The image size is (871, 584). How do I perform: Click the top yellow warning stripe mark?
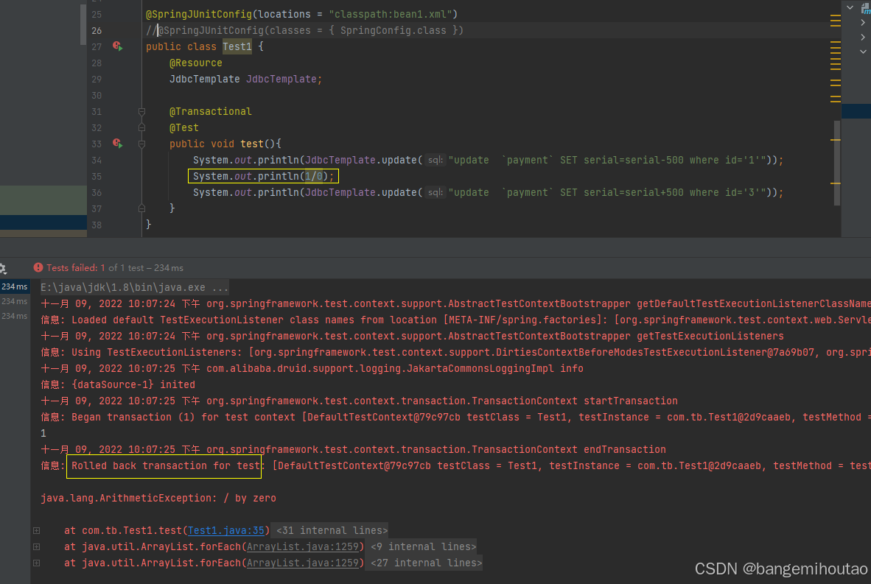click(x=835, y=17)
